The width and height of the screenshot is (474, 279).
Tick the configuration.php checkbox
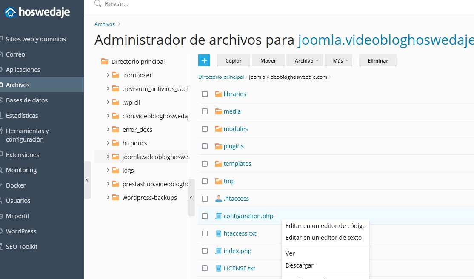[205, 216]
